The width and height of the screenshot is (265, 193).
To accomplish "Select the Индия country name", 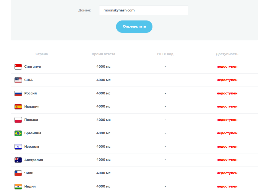I will coord(30,186).
